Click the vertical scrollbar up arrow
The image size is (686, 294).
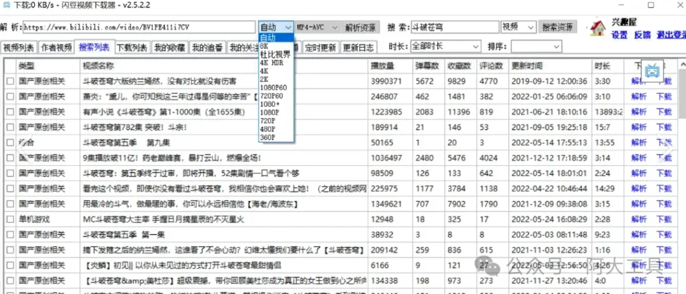coord(682,64)
